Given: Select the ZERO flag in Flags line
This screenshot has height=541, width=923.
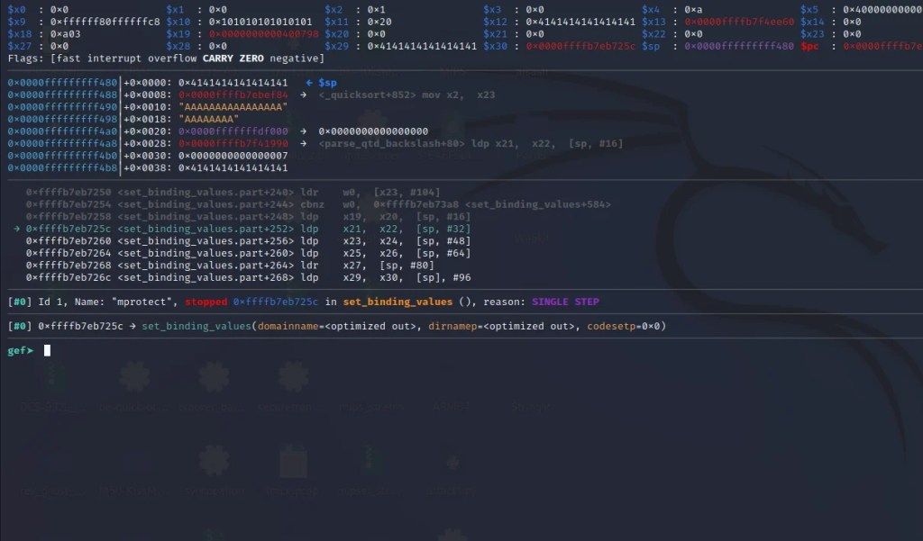Looking at the screenshot, I should click(251, 59).
